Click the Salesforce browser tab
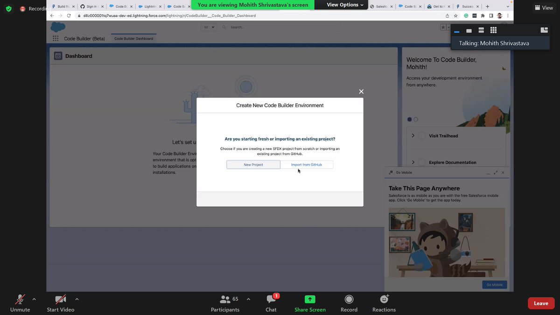Screen dimensions: 560x315 [x=381, y=7]
